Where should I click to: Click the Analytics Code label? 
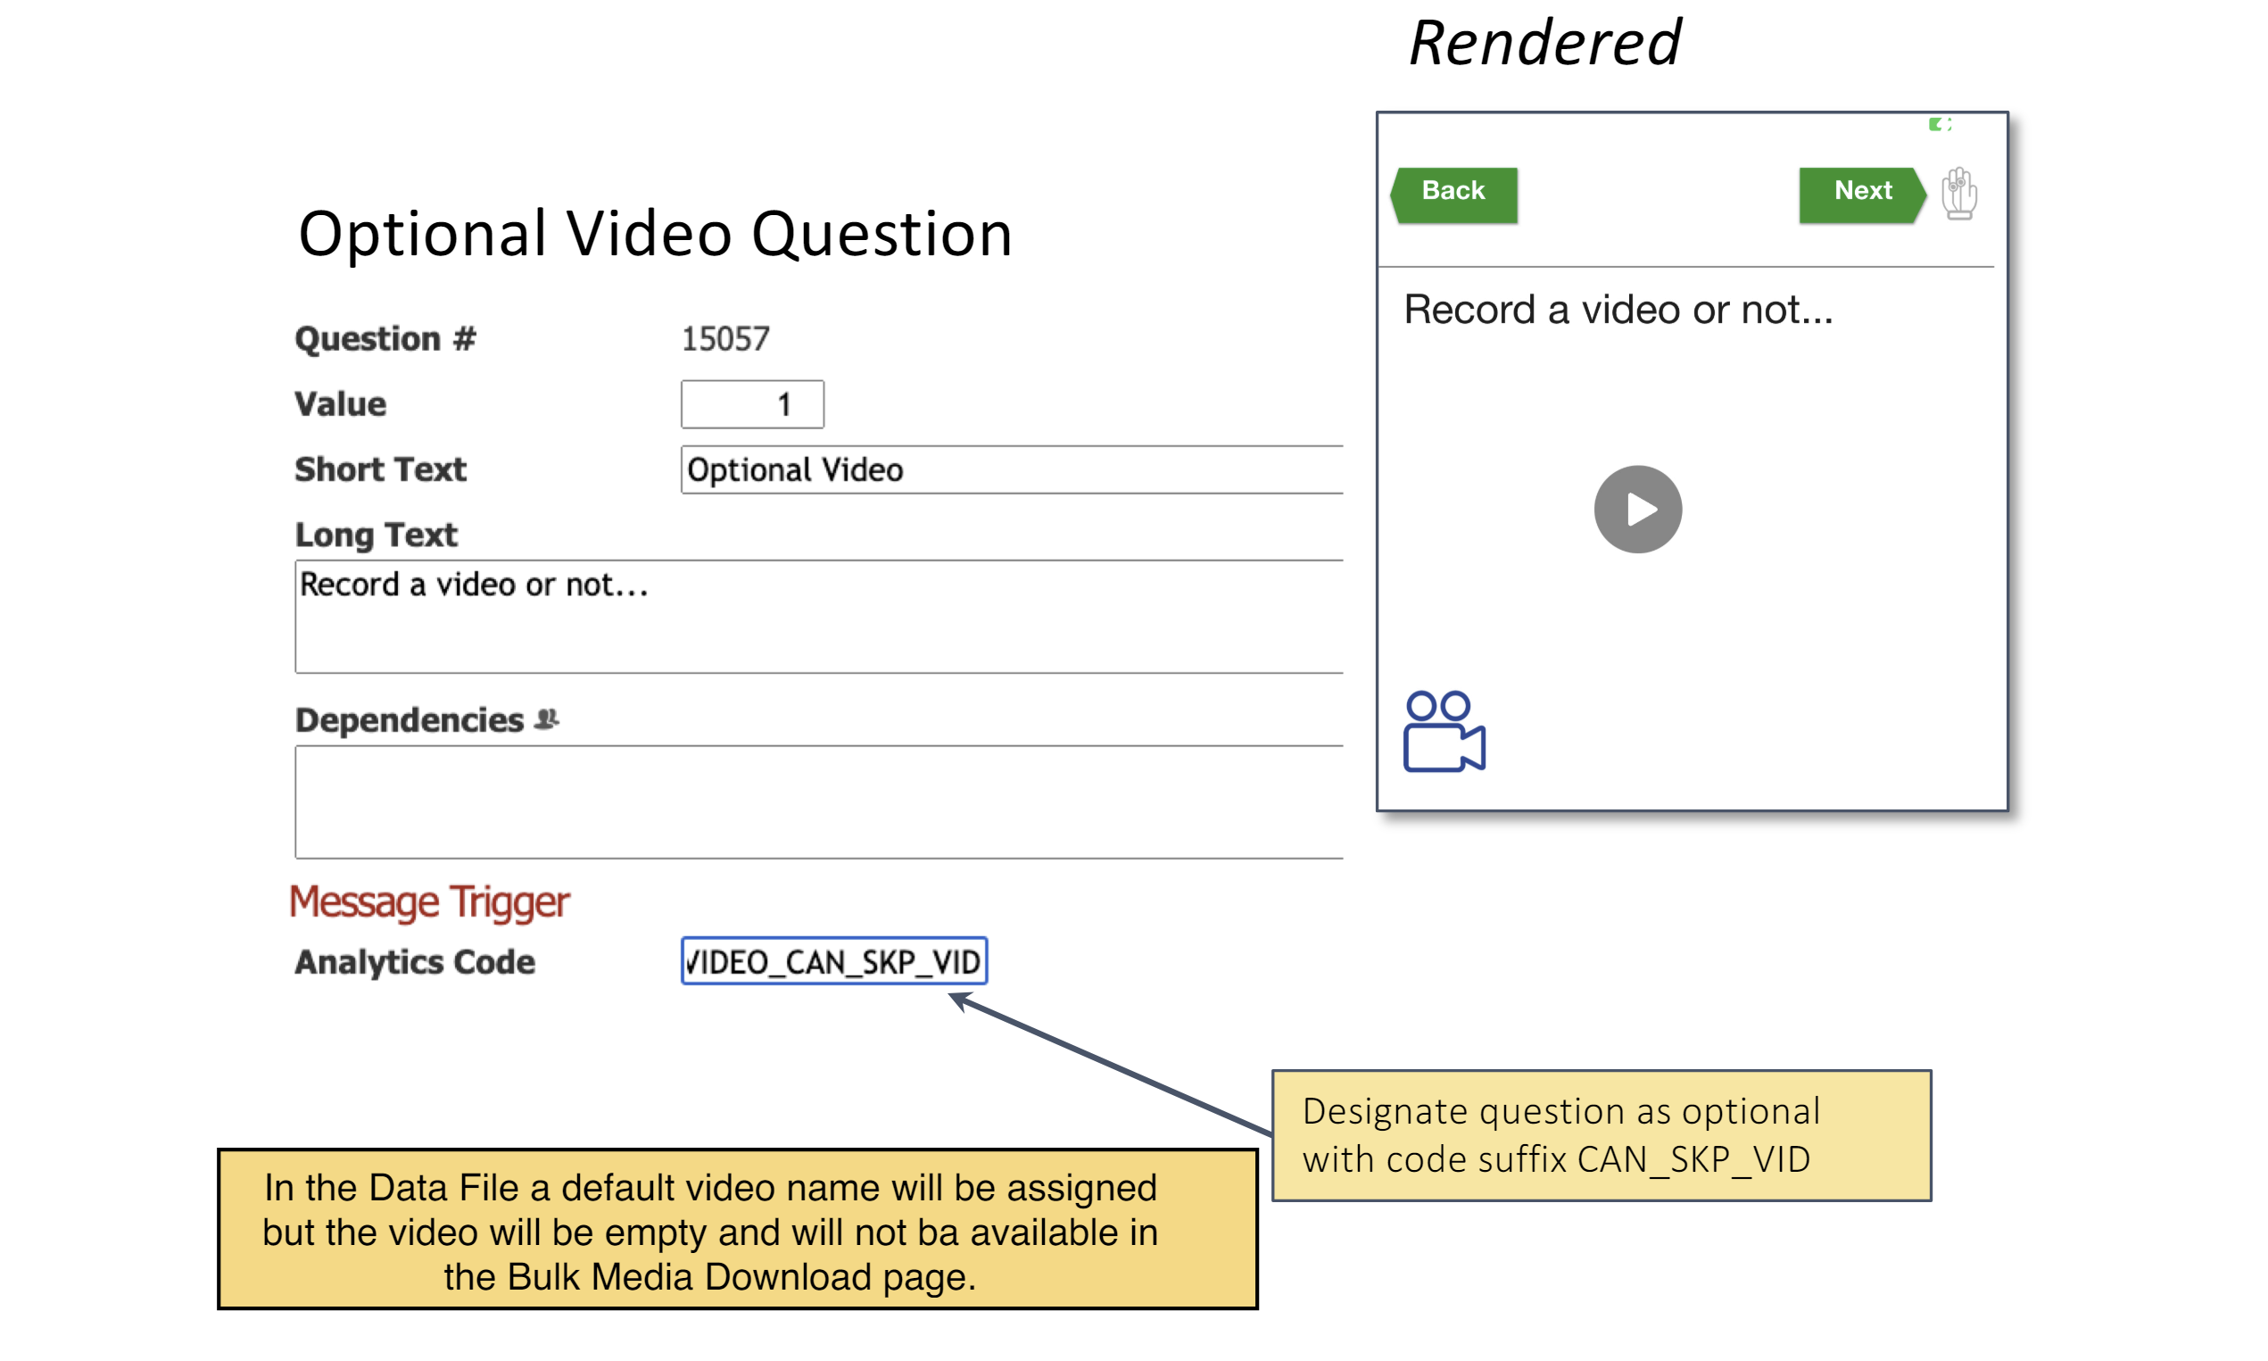[x=414, y=961]
